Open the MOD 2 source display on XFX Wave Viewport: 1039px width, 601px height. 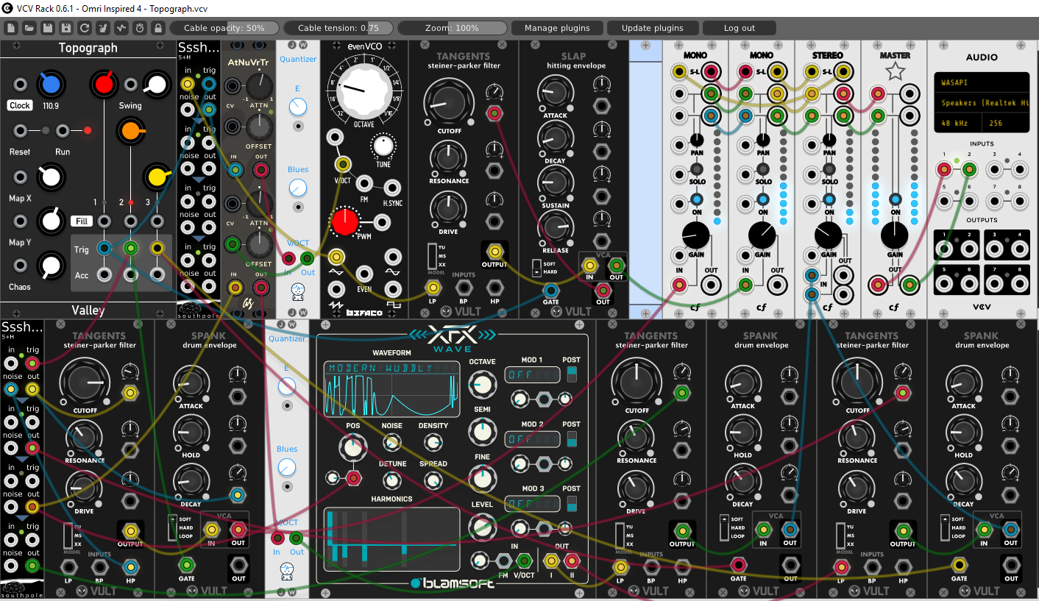[x=532, y=439]
